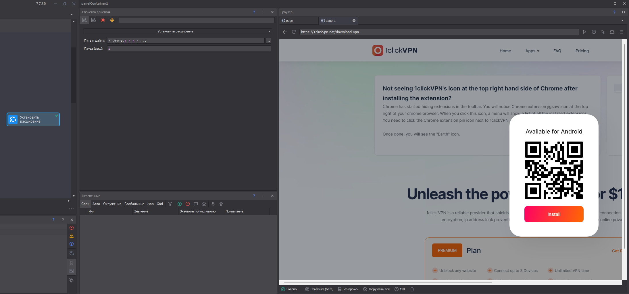Click the comment field beside the orange arrow
Image resolution: width=629 pixels, height=294 pixels.
pyautogui.click(x=197, y=20)
